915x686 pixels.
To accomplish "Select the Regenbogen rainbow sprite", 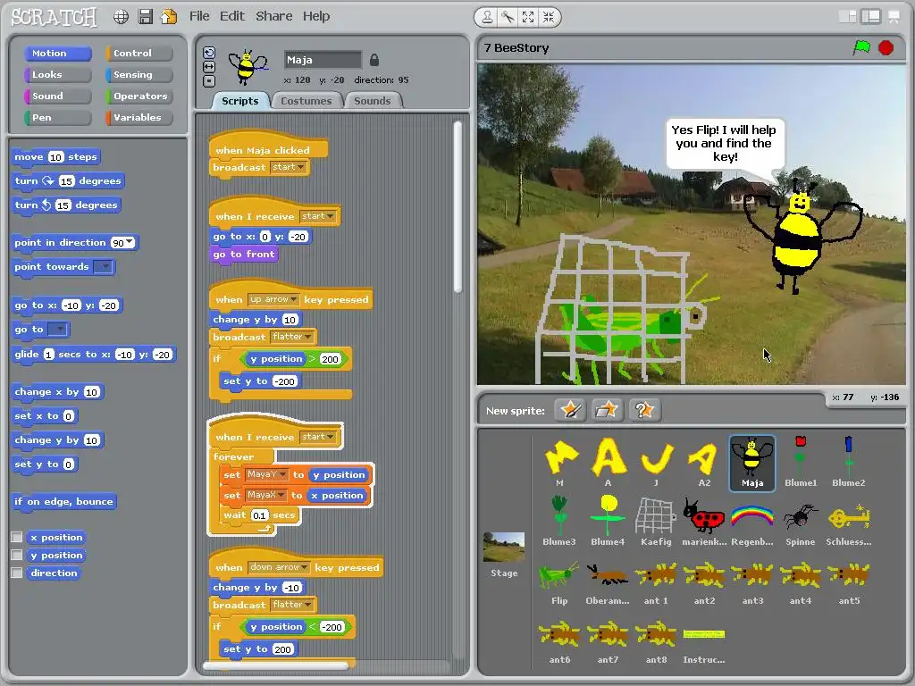I will pyautogui.click(x=752, y=522).
